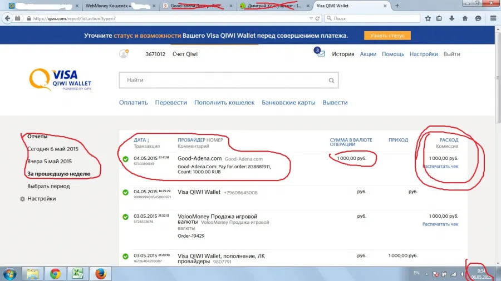The height and width of the screenshot is (281, 501).
Task: Click the green check of пополнение, ЛК провайдеры row
Action: (126, 257)
